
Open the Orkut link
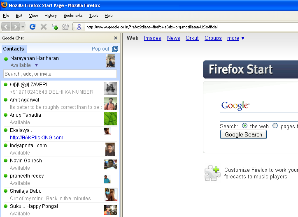coord(192,38)
